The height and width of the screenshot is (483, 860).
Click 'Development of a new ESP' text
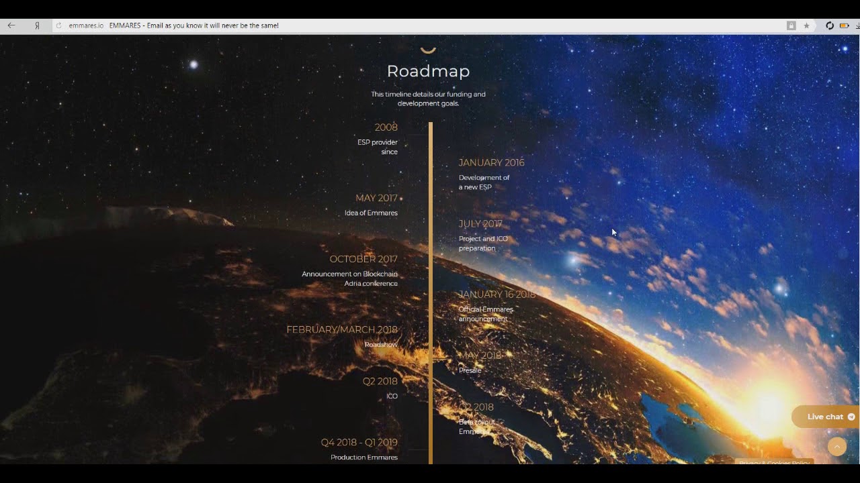point(484,182)
